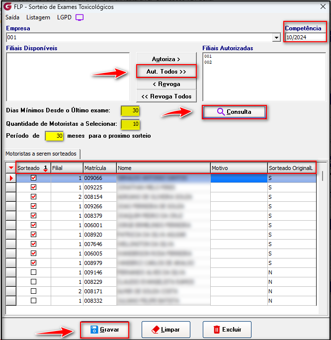The height and width of the screenshot is (340, 331).
Task: Click the Competência field showing 10/2024
Action: 306,37
